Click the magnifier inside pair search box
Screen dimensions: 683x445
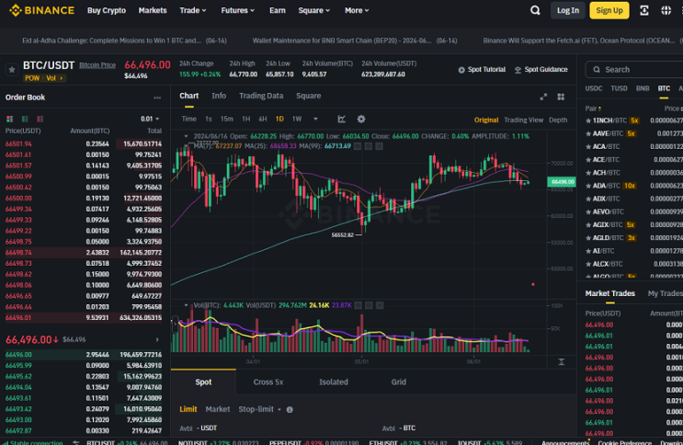597,70
